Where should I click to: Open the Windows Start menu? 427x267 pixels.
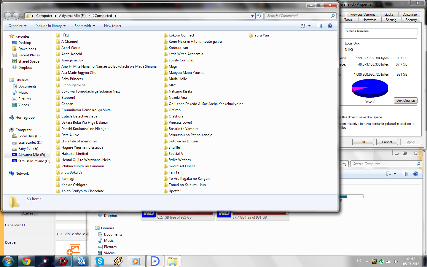click(8, 261)
